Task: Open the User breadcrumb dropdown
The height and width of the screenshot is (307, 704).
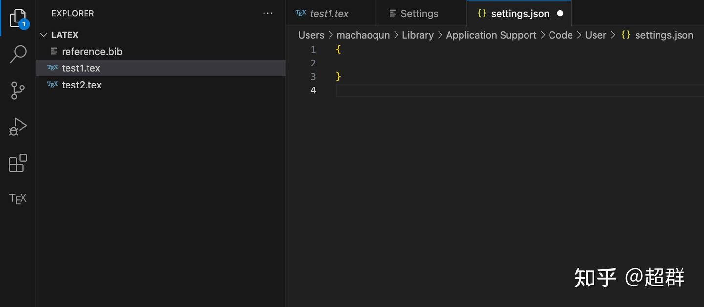Action: tap(596, 35)
